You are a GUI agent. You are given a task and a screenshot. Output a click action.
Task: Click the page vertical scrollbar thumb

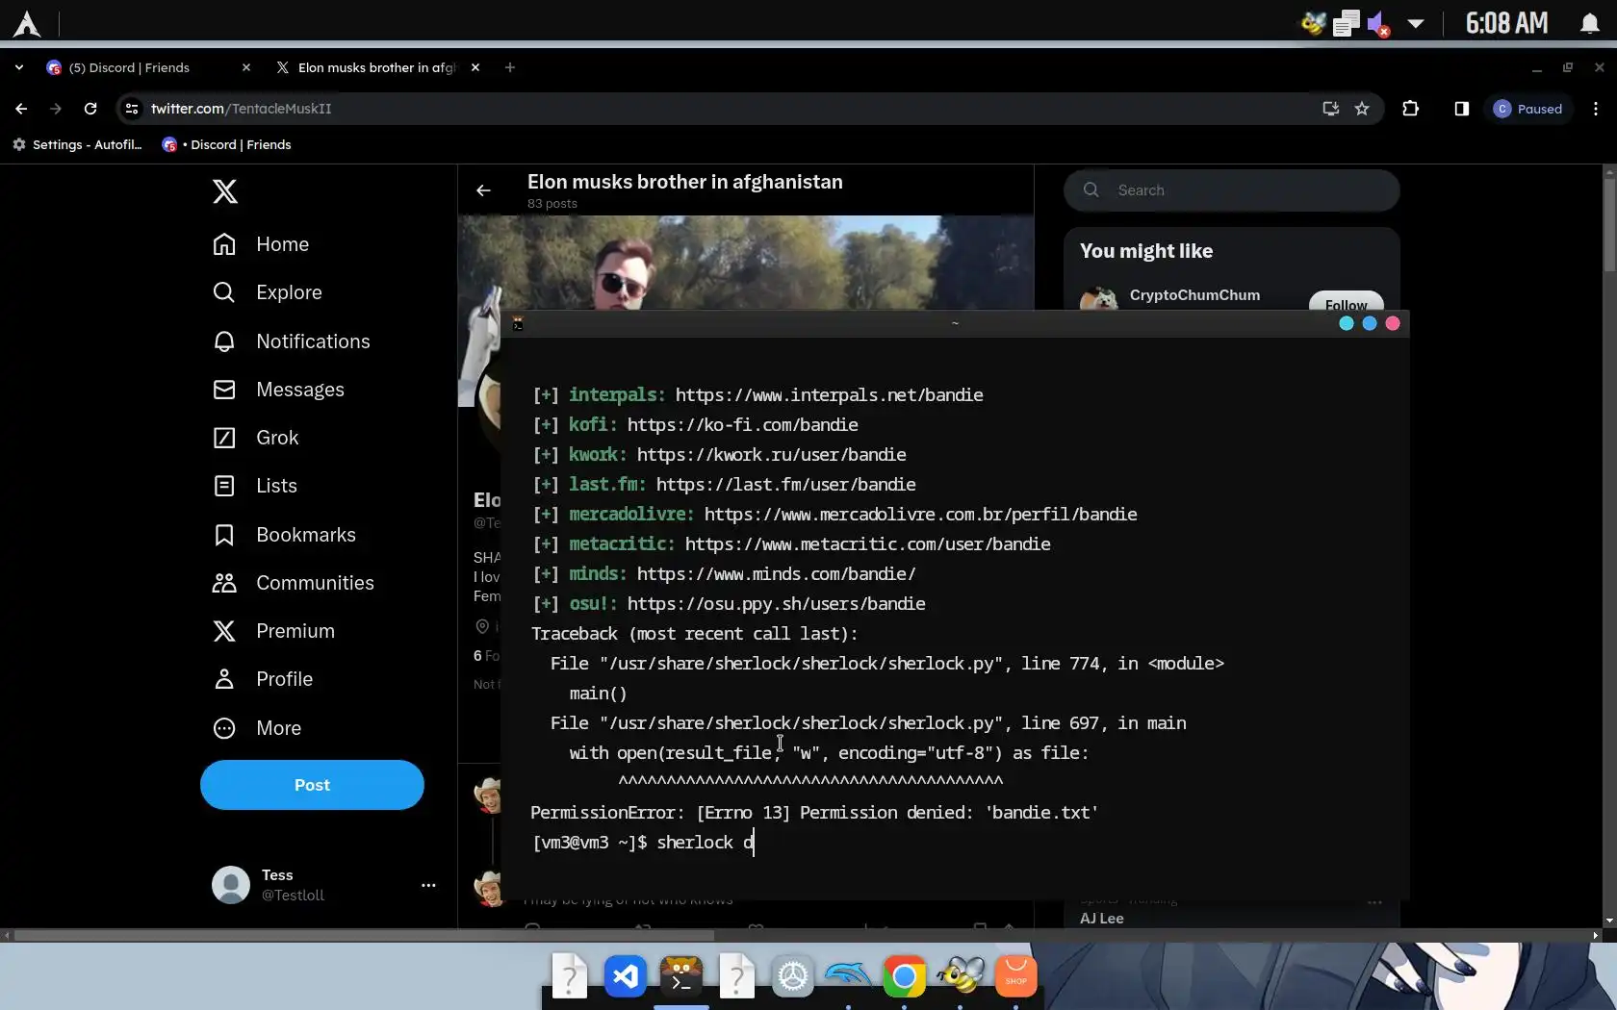click(x=1609, y=223)
